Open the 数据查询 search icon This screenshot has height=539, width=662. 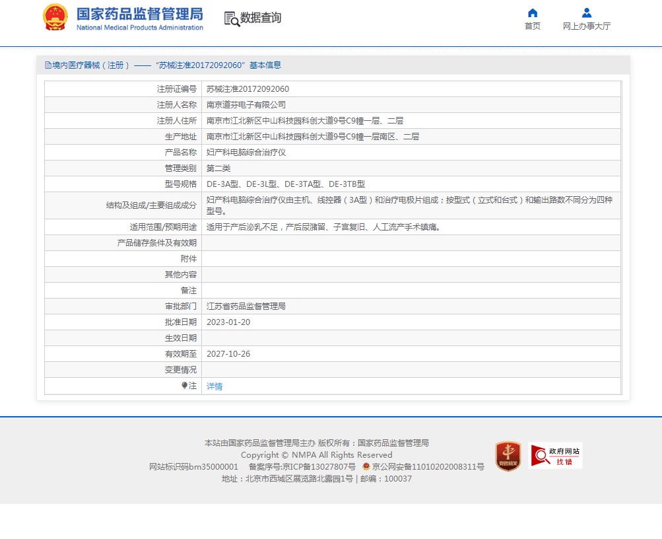pos(232,19)
